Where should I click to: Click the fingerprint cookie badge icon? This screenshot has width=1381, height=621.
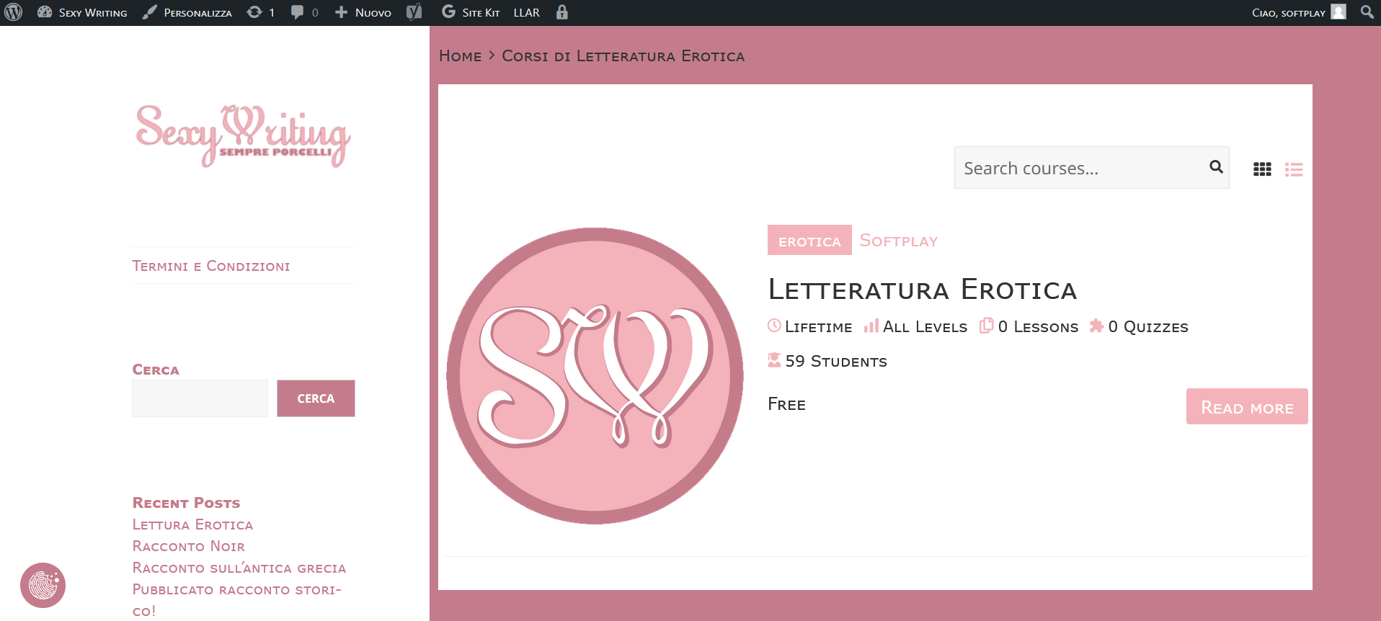click(43, 585)
